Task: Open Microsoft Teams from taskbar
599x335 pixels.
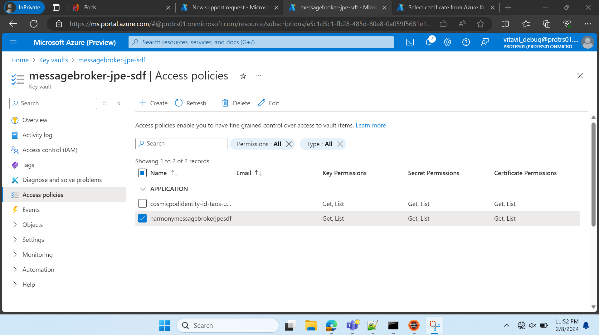Action: tap(352, 325)
